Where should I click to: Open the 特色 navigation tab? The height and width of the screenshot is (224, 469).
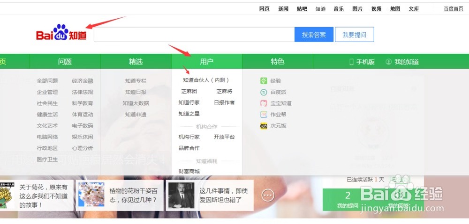(278, 61)
